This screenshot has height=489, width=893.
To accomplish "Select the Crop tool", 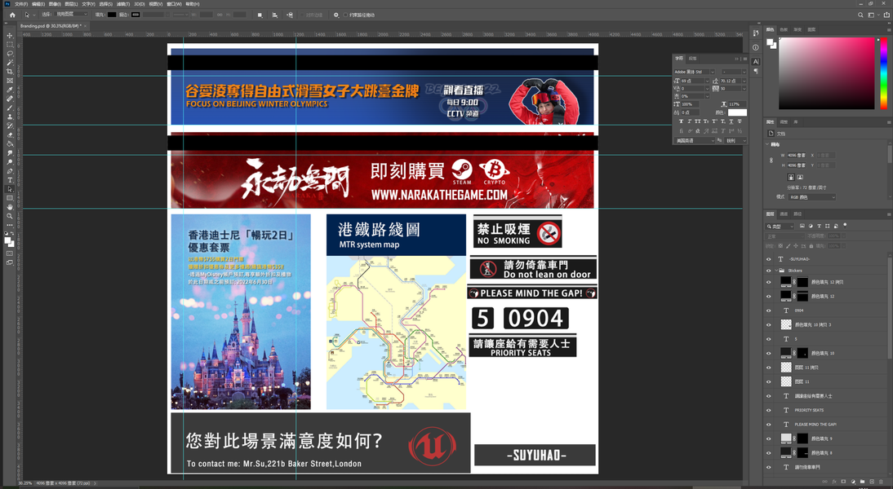I will [10, 72].
